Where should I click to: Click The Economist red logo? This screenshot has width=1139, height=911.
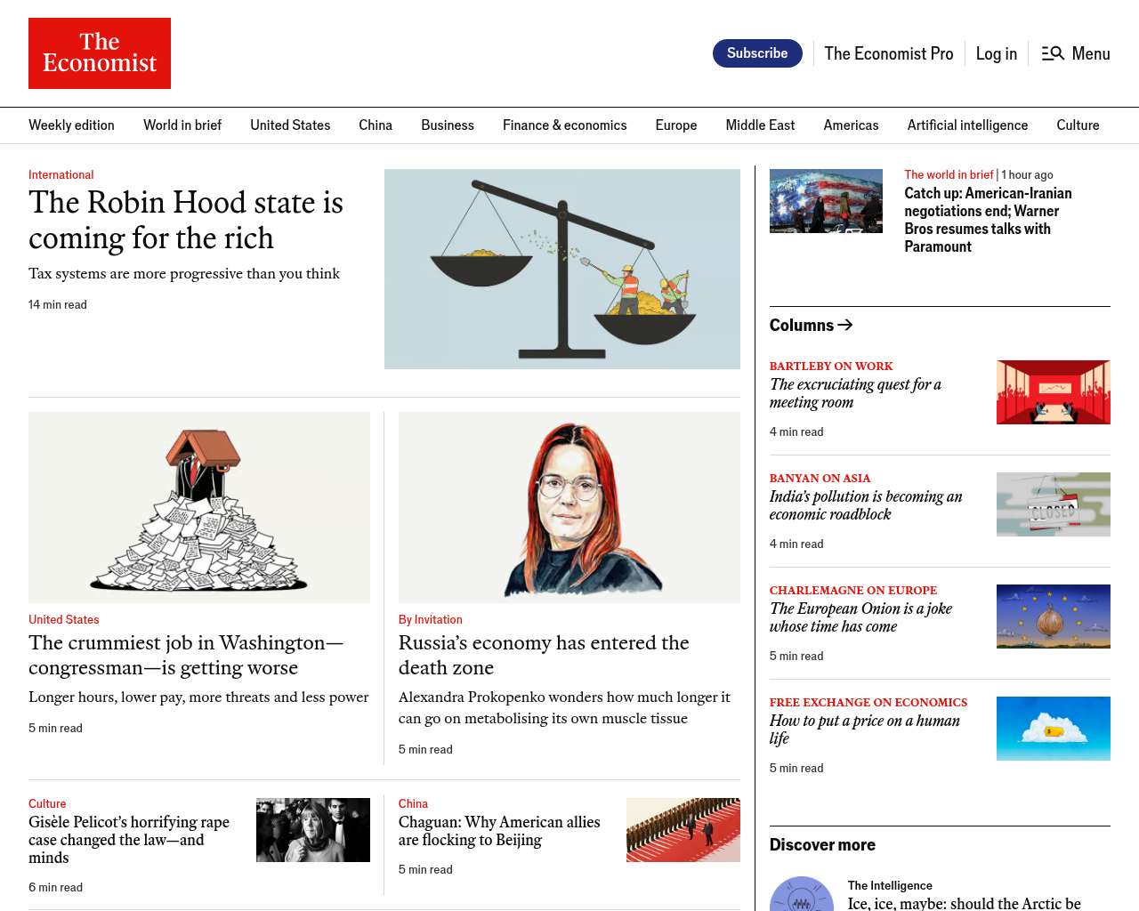100,53
